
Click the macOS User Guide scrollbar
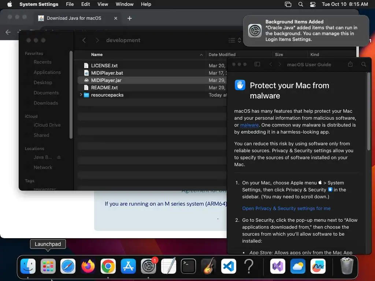click(368, 112)
